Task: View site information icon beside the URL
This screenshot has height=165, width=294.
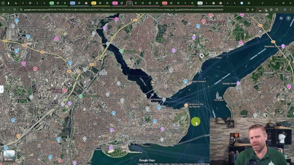Action: tap(21, 10)
